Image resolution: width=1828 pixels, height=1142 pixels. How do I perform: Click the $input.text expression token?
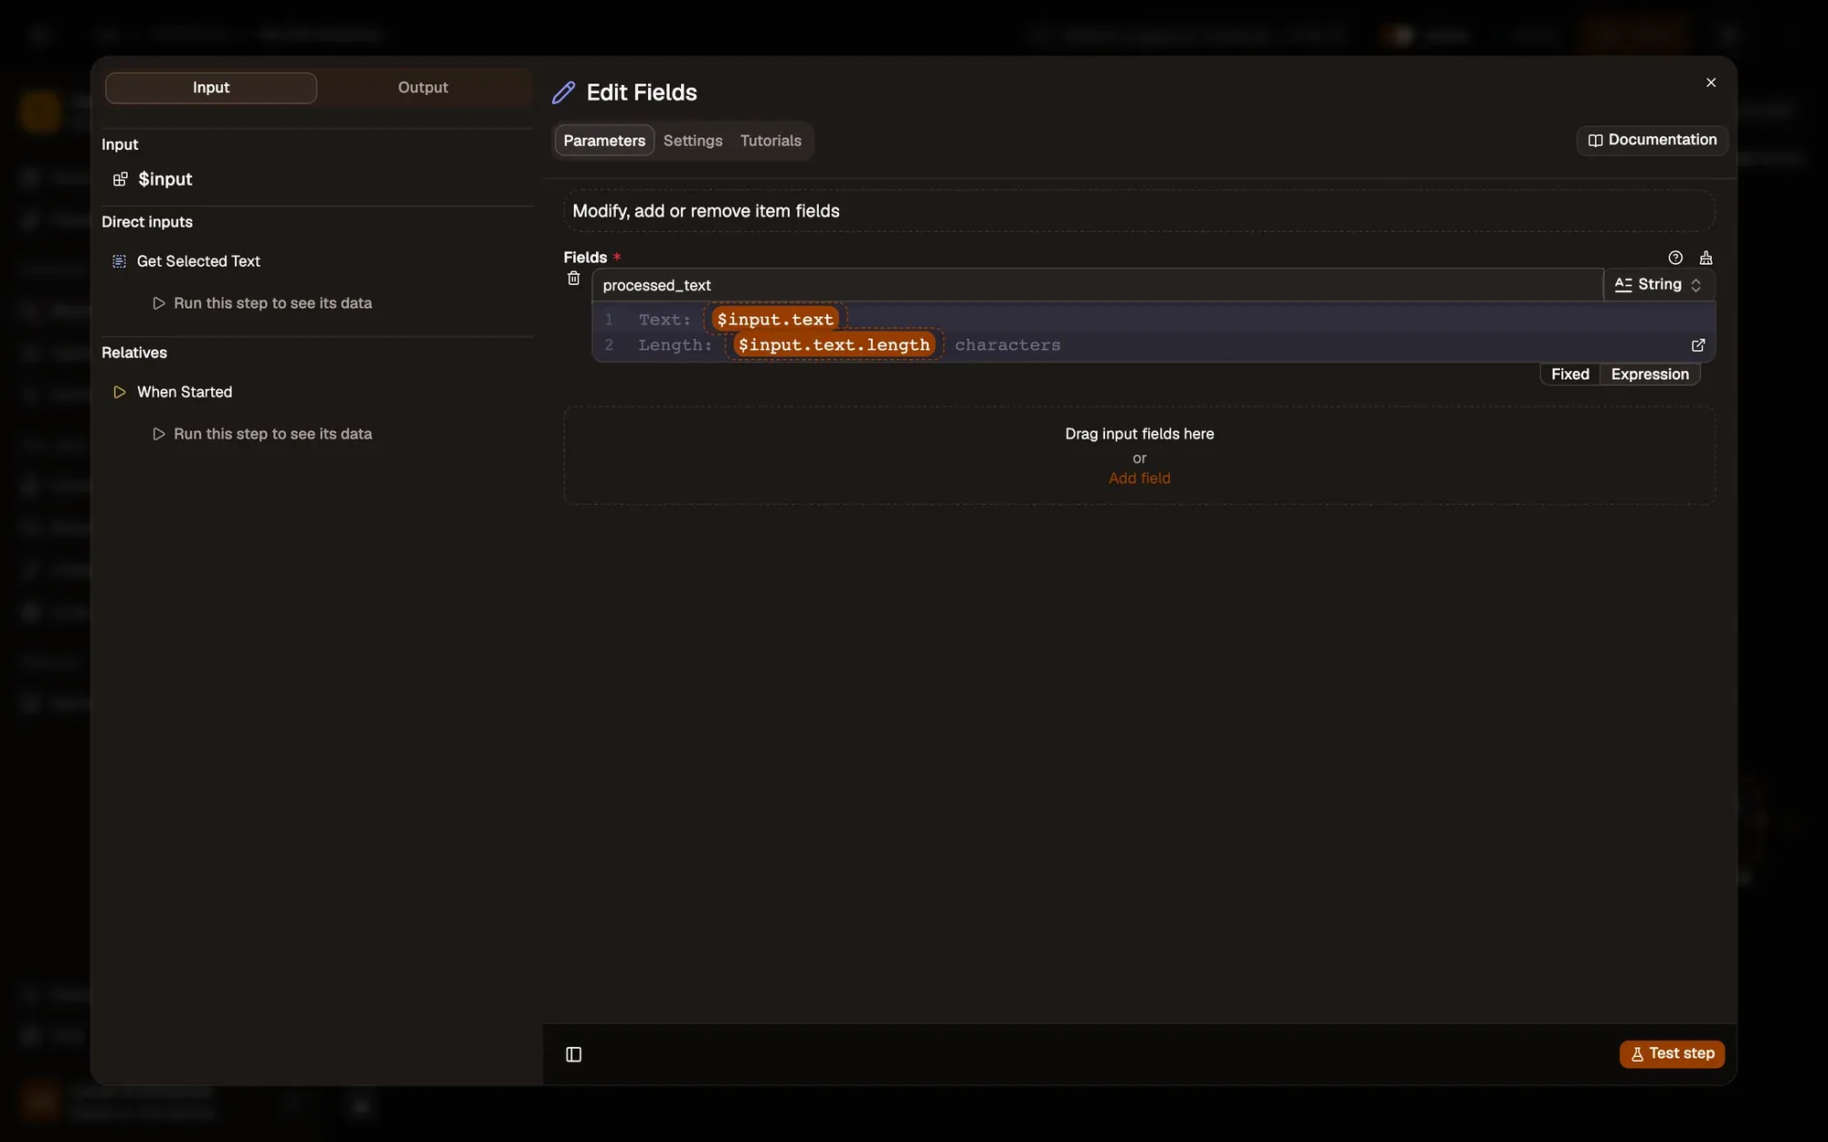[775, 320]
